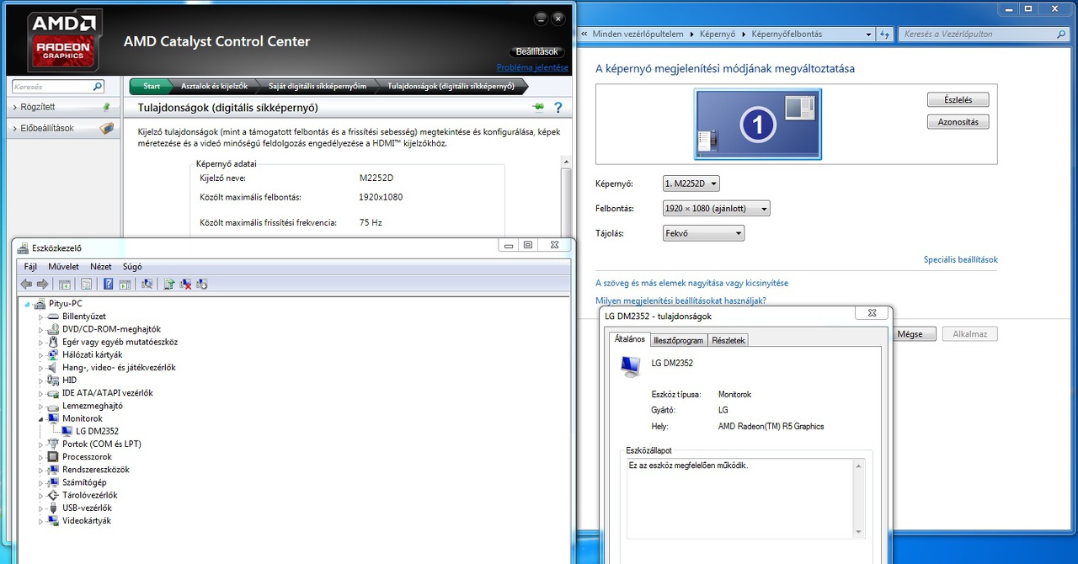Click the Catalyst properties panel scrollbar
Image resolution: width=1078 pixels, height=564 pixels.
pos(566,202)
